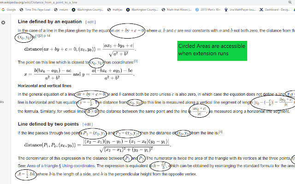Click the zoom magnifier icon in address bar
Image resolution: width=295 pixels, height=184 pixels.
pos(290,2)
